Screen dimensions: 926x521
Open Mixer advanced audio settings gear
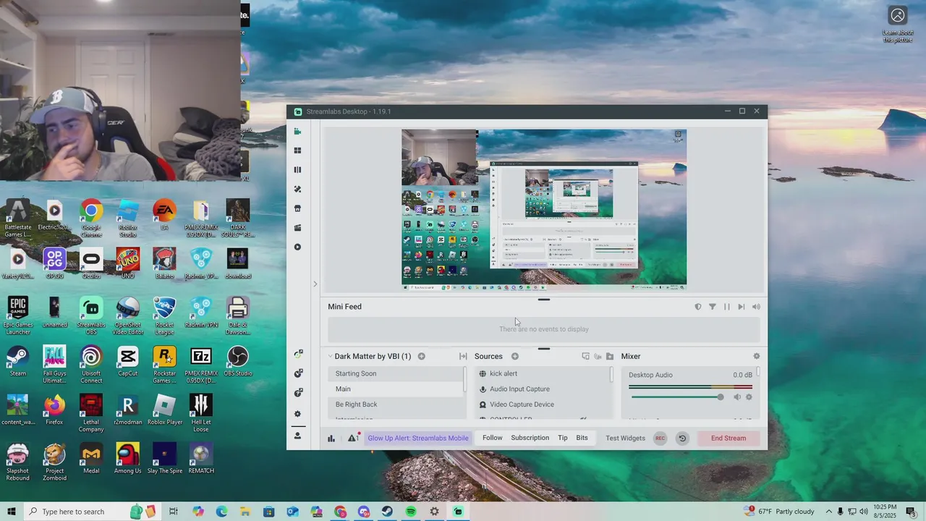coord(757,356)
